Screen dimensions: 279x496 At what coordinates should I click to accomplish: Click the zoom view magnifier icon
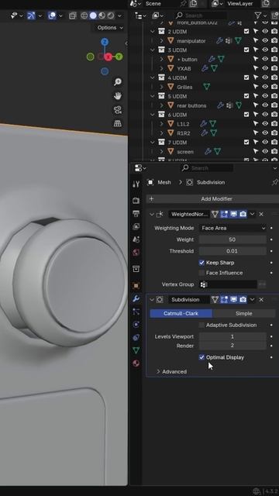point(118,82)
